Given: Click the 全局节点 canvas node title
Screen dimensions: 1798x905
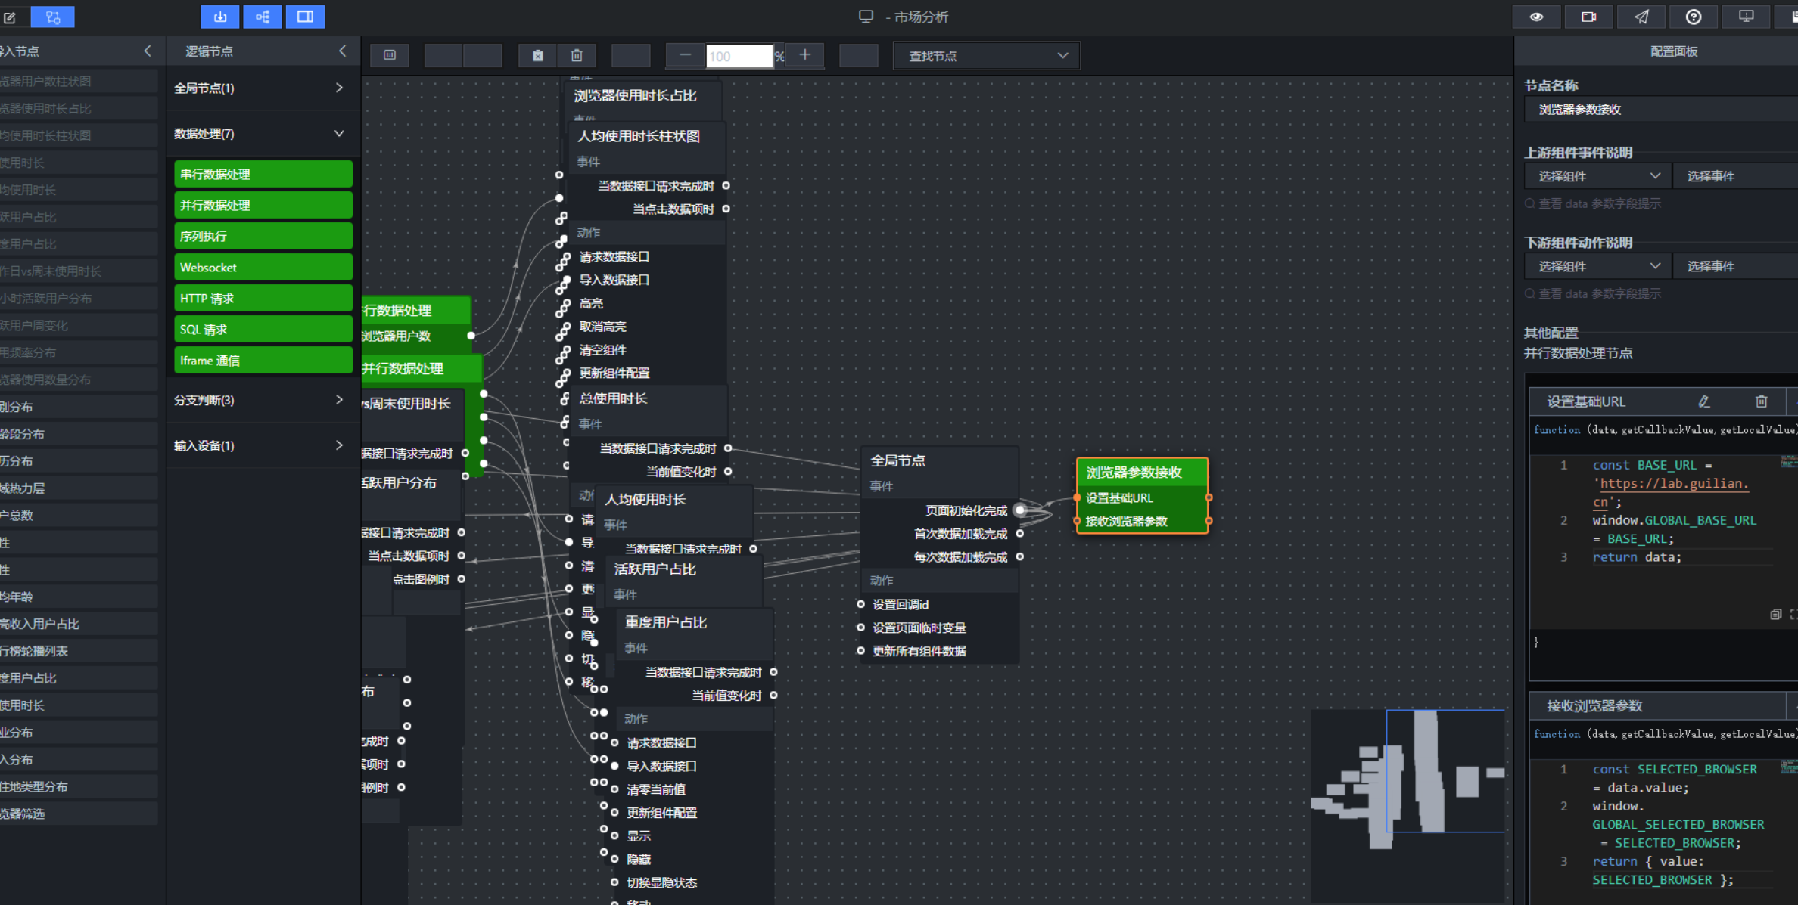Looking at the screenshot, I should (897, 460).
